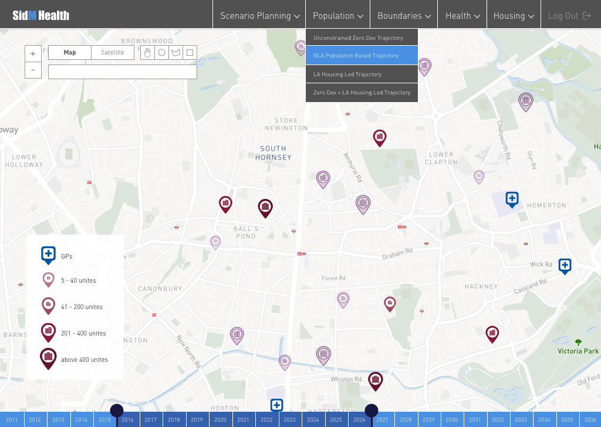Expand the Boundaries dropdown menu
Image resolution: width=601 pixels, height=427 pixels.
[x=404, y=16]
